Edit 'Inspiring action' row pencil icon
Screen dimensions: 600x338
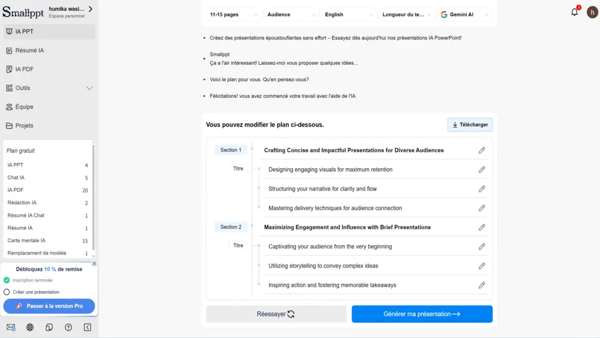click(x=482, y=285)
